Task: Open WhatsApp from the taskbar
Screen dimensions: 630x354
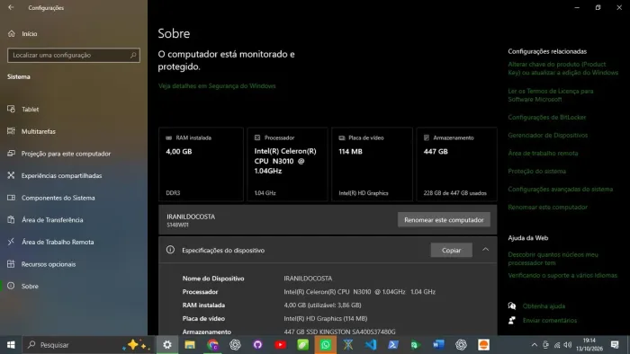Action: (326, 345)
